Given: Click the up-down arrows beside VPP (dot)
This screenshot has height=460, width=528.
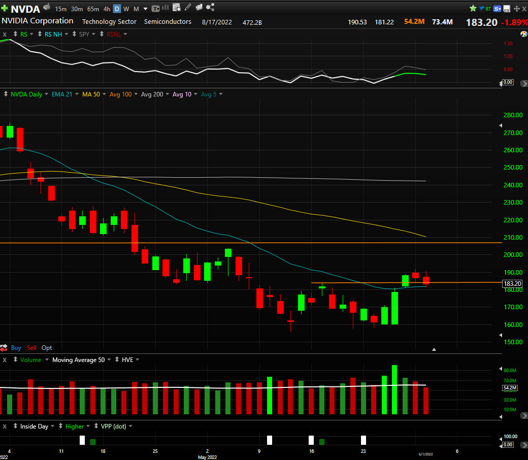Looking at the screenshot, I should pos(96,426).
